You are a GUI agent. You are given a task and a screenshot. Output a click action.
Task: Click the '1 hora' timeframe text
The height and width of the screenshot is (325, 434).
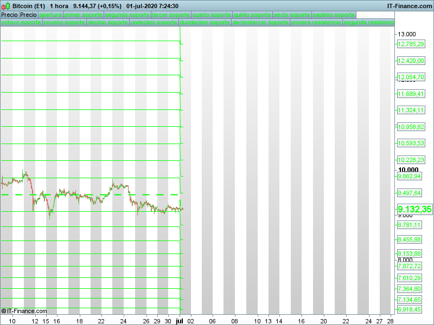(x=59, y=6)
